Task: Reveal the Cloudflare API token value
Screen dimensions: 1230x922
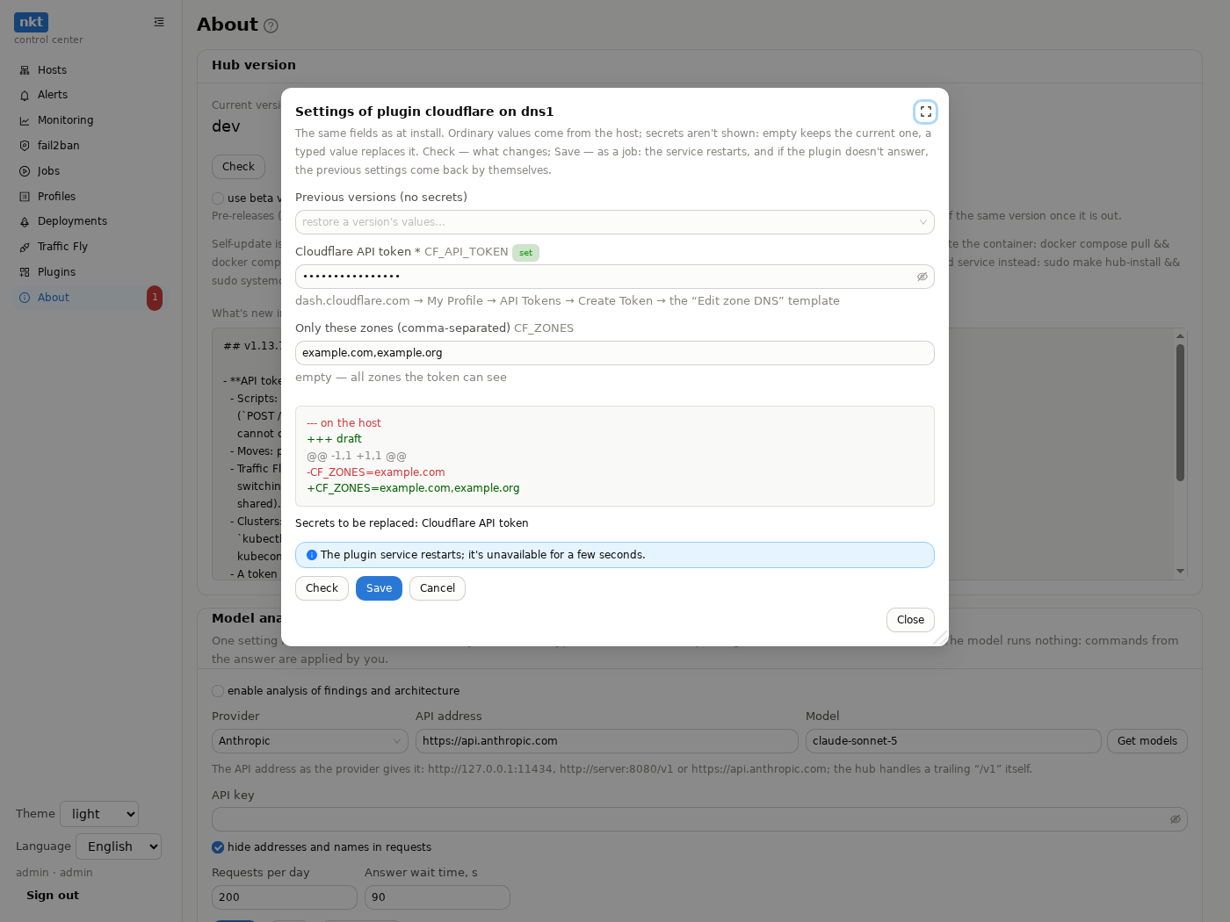Action: coord(922,277)
